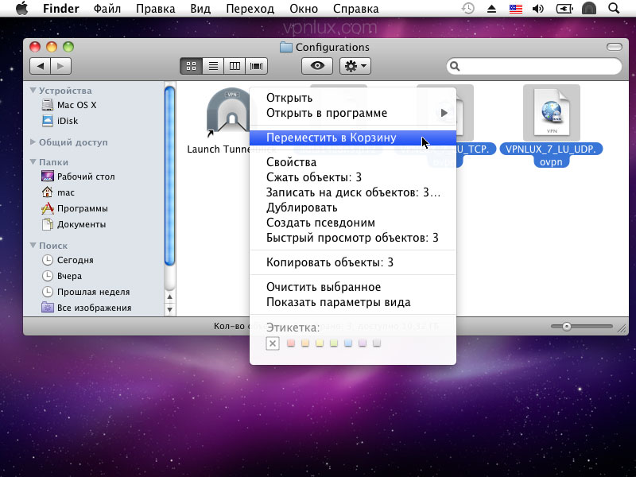
Task: Click the Finder search field
Action: pos(534,66)
